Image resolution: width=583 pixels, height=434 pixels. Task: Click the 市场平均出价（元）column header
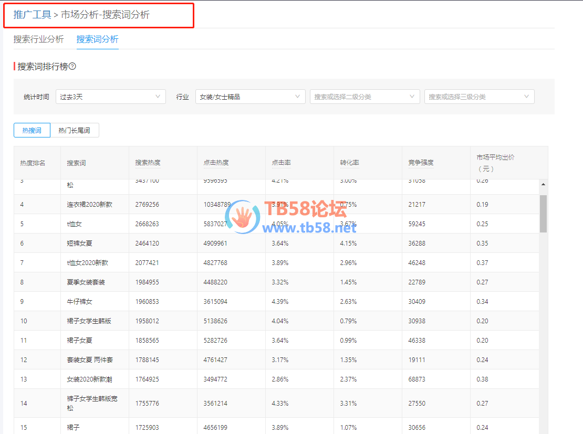495,163
